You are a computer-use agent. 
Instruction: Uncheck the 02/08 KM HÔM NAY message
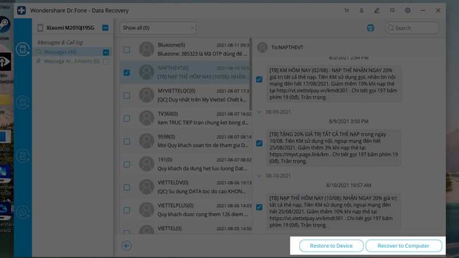[x=259, y=79]
